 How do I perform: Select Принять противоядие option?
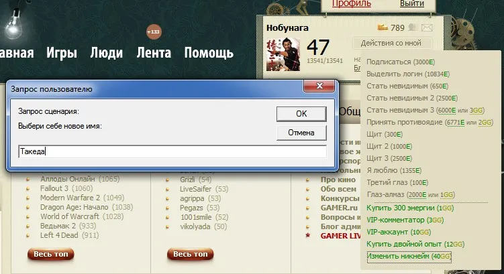pos(430,123)
